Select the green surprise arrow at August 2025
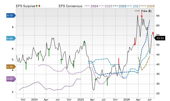The image size is (170, 101). click(x=107, y=82)
